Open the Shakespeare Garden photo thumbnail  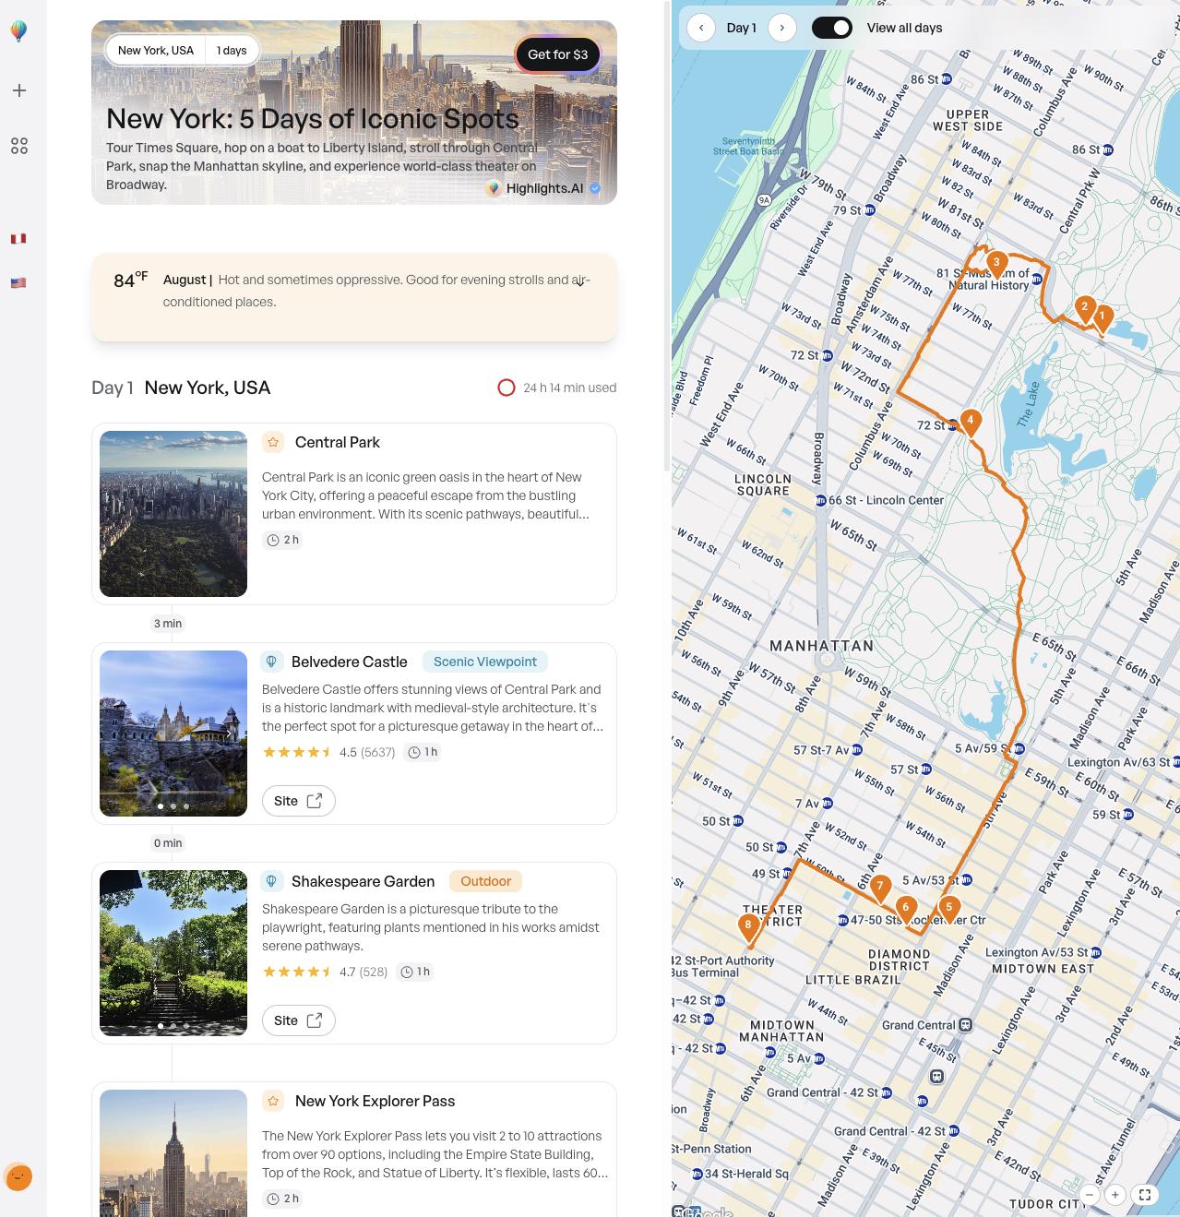click(173, 953)
